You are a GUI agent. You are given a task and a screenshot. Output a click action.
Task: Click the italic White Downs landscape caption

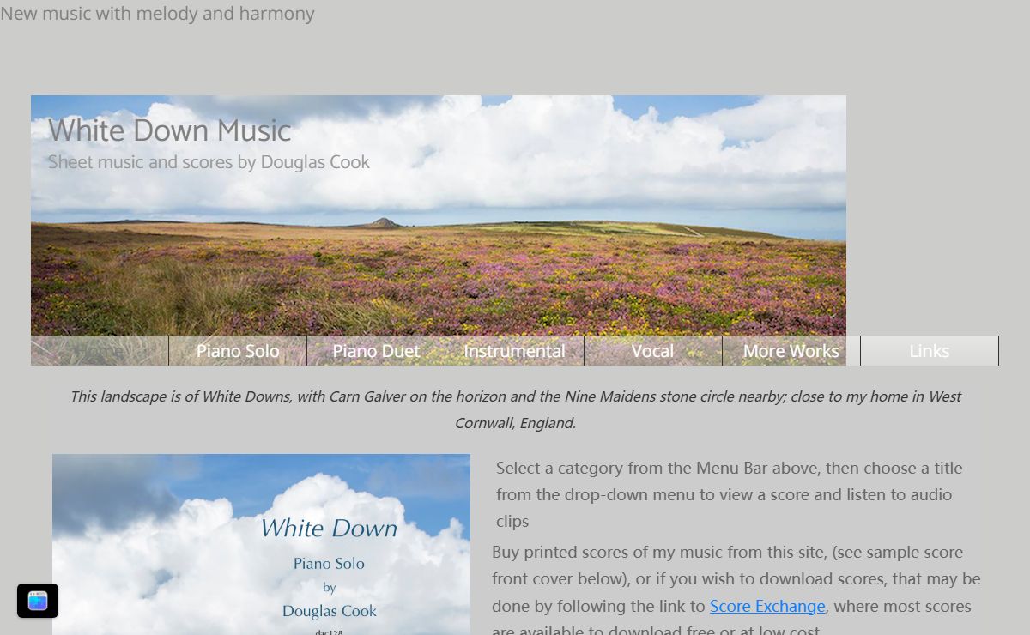(x=515, y=409)
